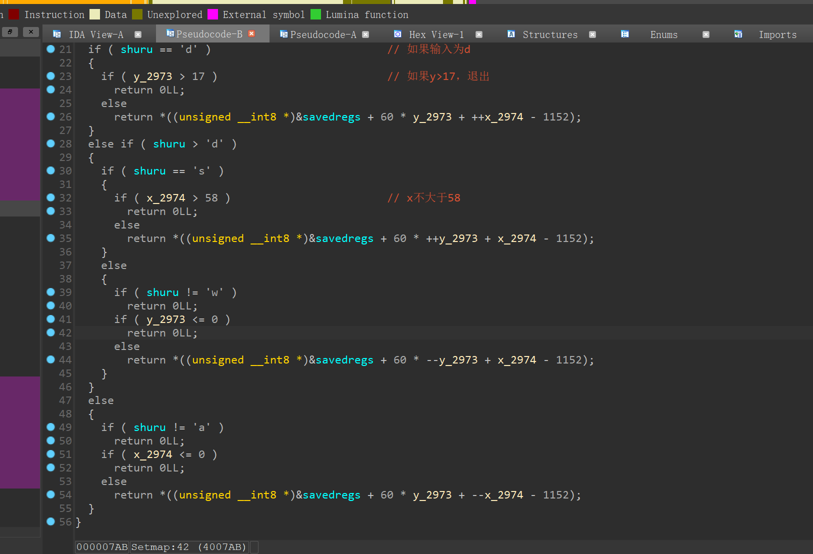Close the left side panel
Image resolution: width=813 pixels, height=554 pixels.
click(x=31, y=32)
